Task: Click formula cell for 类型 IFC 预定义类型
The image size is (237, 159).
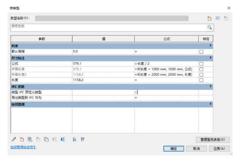Action: pos(166,92)
